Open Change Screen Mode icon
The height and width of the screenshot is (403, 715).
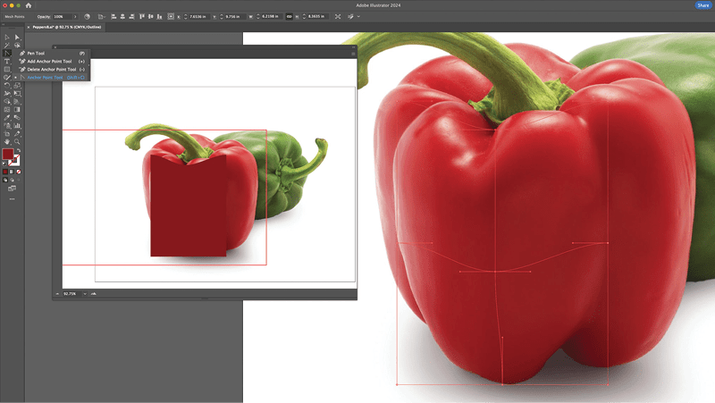(x=12, y=189)
